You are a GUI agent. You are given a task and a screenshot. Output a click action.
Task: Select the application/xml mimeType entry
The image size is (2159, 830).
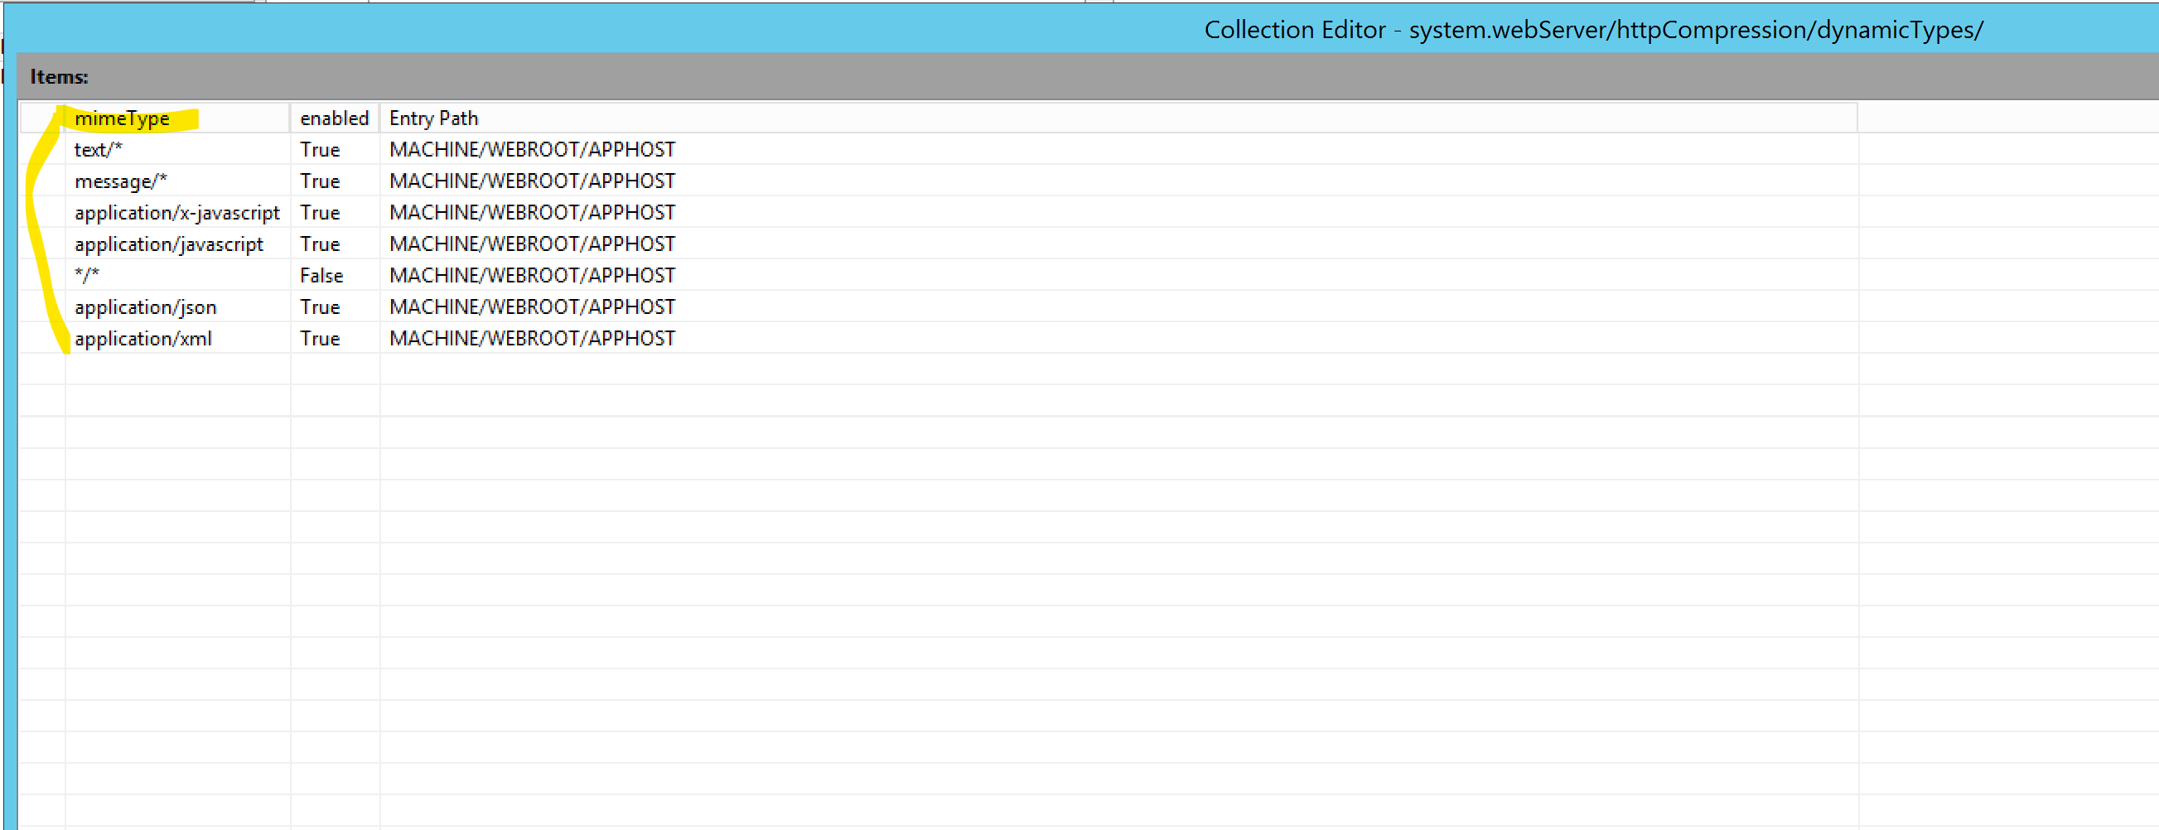[142, 339]
